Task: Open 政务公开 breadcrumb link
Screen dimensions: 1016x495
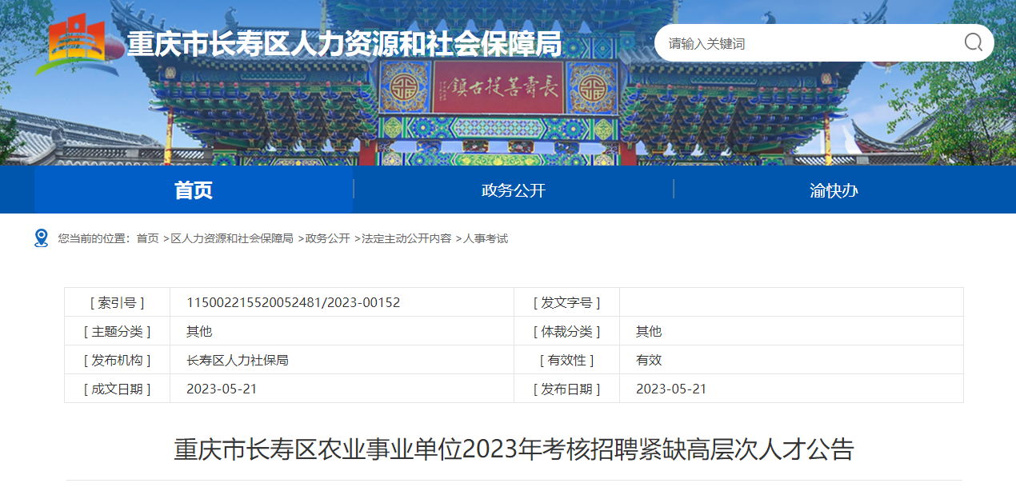Action: (327, 238)
